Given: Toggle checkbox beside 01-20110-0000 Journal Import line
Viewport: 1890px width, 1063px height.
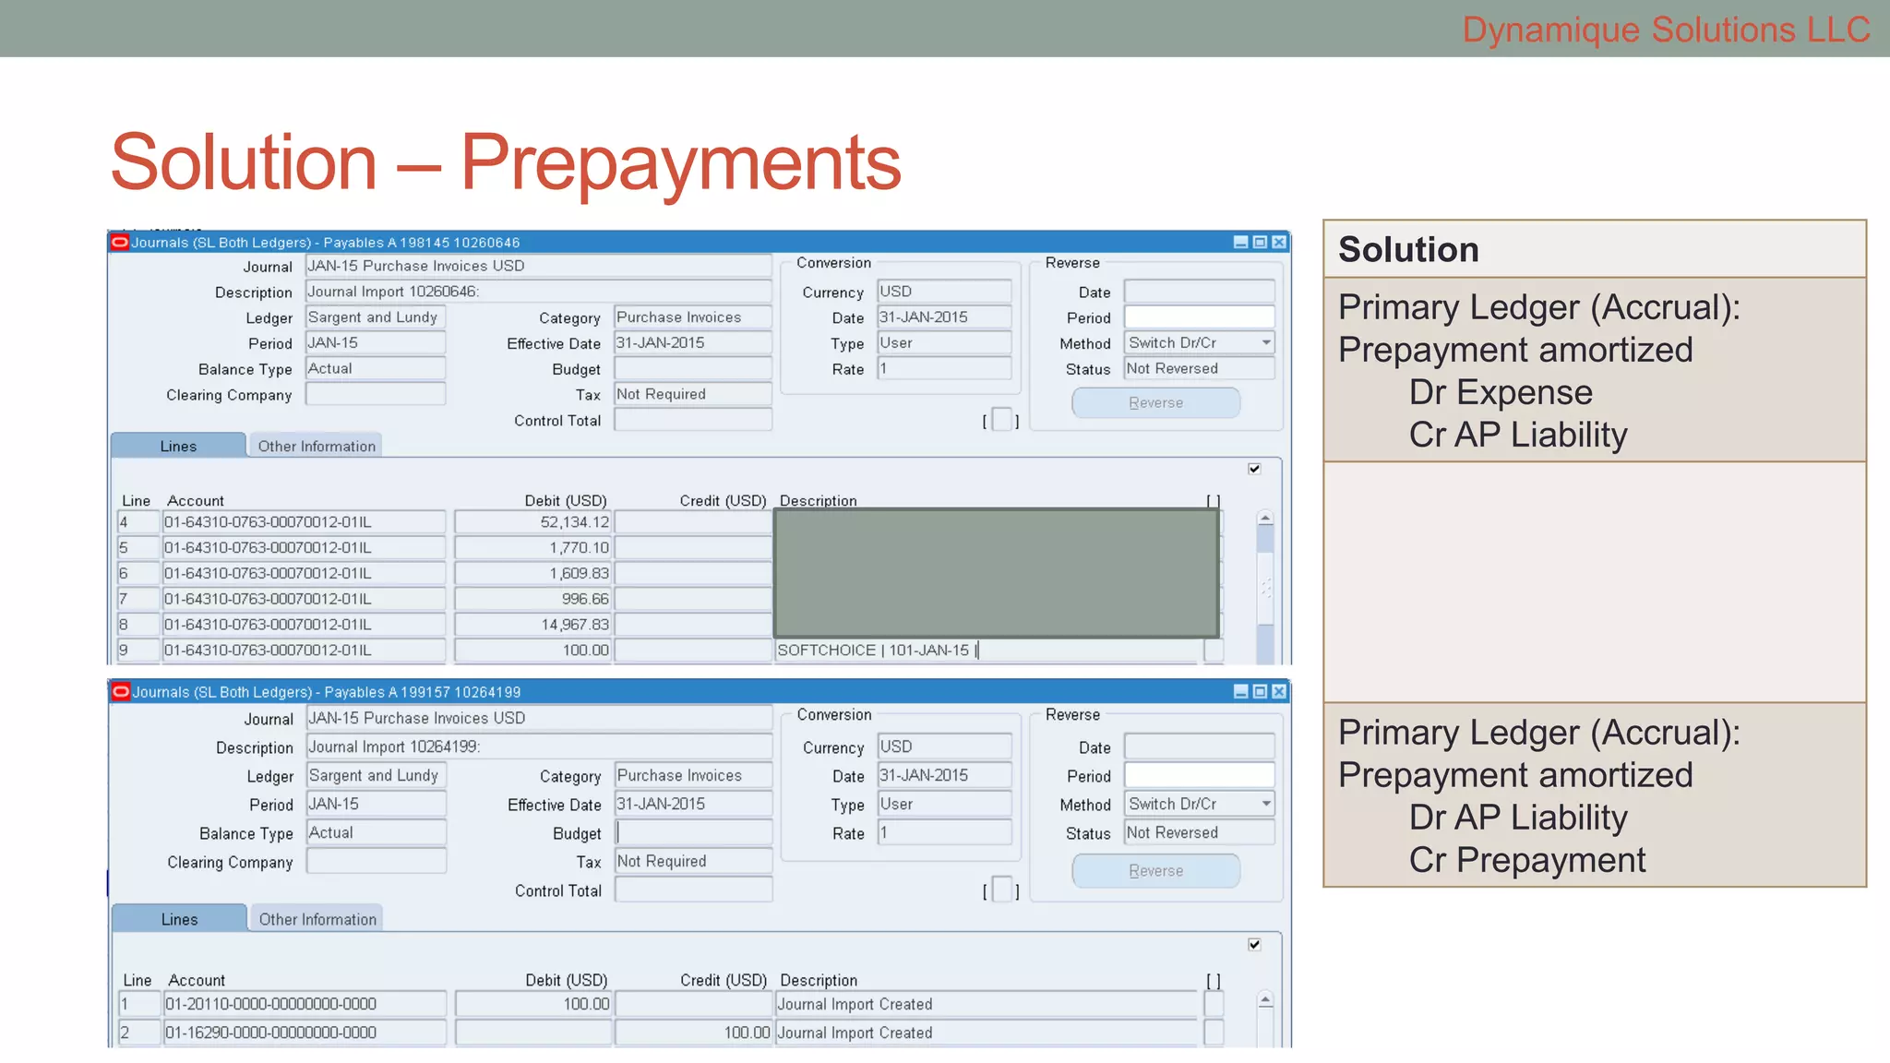Looking at the screenshot, I should click(1214, 1004).
